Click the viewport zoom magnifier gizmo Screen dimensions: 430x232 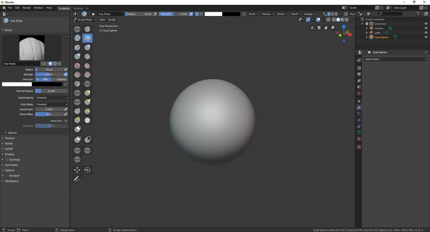click(332, 28)
